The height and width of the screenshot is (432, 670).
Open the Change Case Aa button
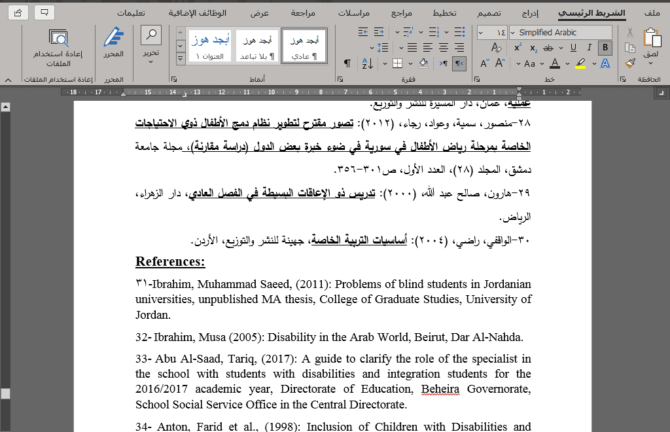(x=529, y=63)
